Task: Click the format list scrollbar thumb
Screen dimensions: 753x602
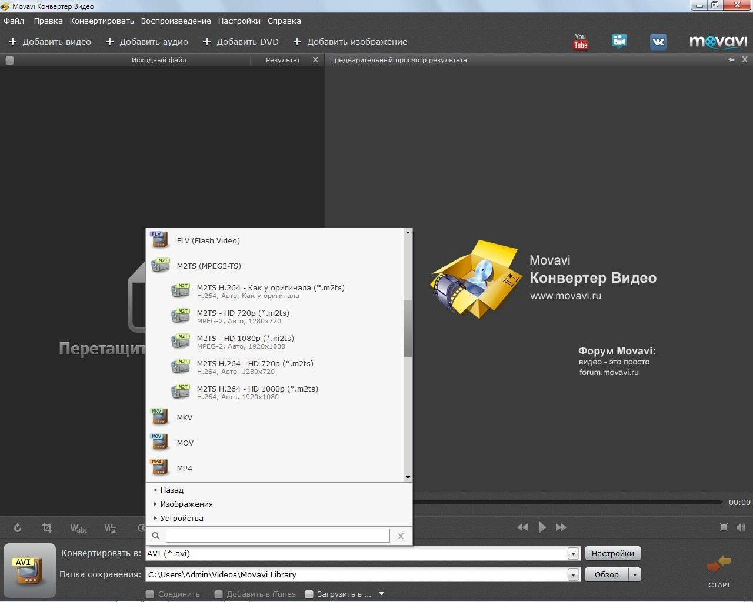Action: click(x=408, y=329)
